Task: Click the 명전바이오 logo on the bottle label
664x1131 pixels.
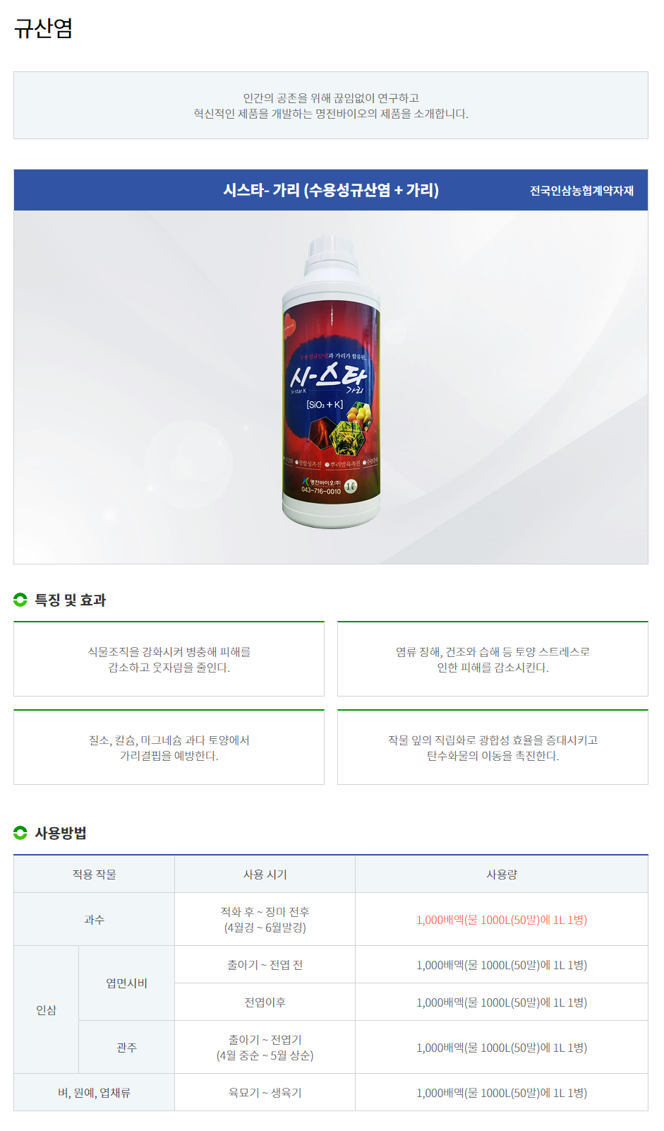Action: click(321, 485)
